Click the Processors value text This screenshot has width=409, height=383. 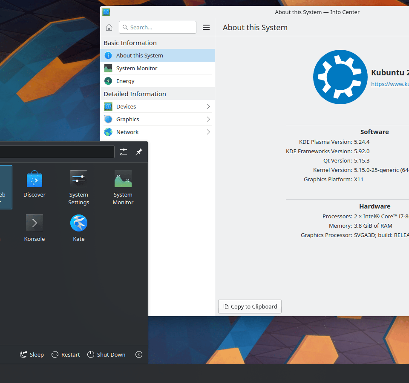click(381, 217)
